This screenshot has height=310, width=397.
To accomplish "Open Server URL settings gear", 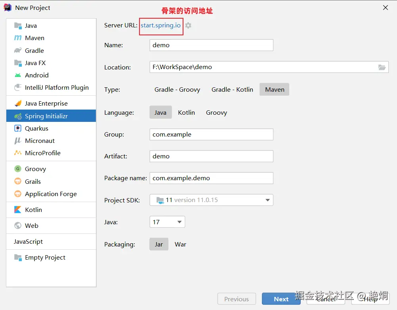I will (x=188, y=25).
